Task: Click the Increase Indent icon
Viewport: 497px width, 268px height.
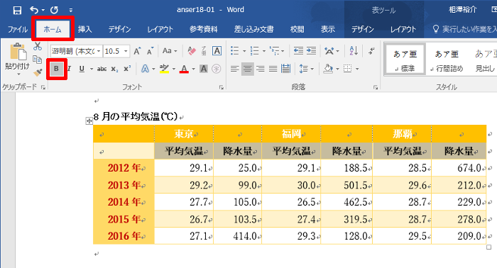Action: pos(311,50)
